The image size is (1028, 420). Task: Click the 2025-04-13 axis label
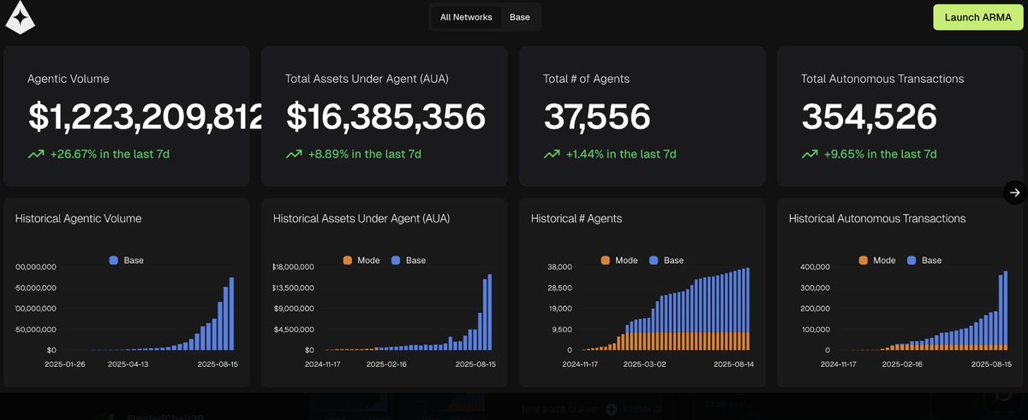coord(129,364)
